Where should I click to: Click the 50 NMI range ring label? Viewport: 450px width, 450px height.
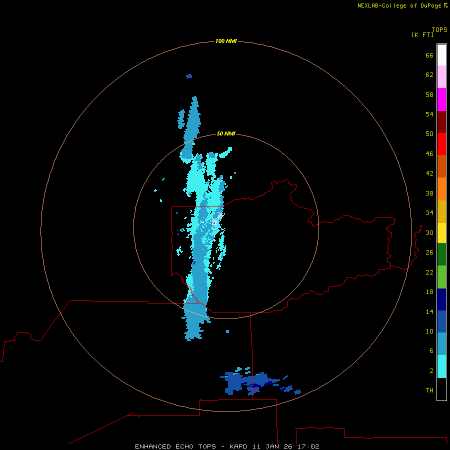tap(226, 133)
